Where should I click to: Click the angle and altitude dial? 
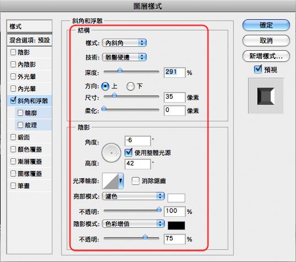pyautogui.click(x=111, y=153)
